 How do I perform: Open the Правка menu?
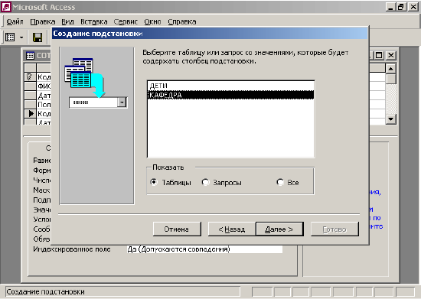(x=43, y=21)
